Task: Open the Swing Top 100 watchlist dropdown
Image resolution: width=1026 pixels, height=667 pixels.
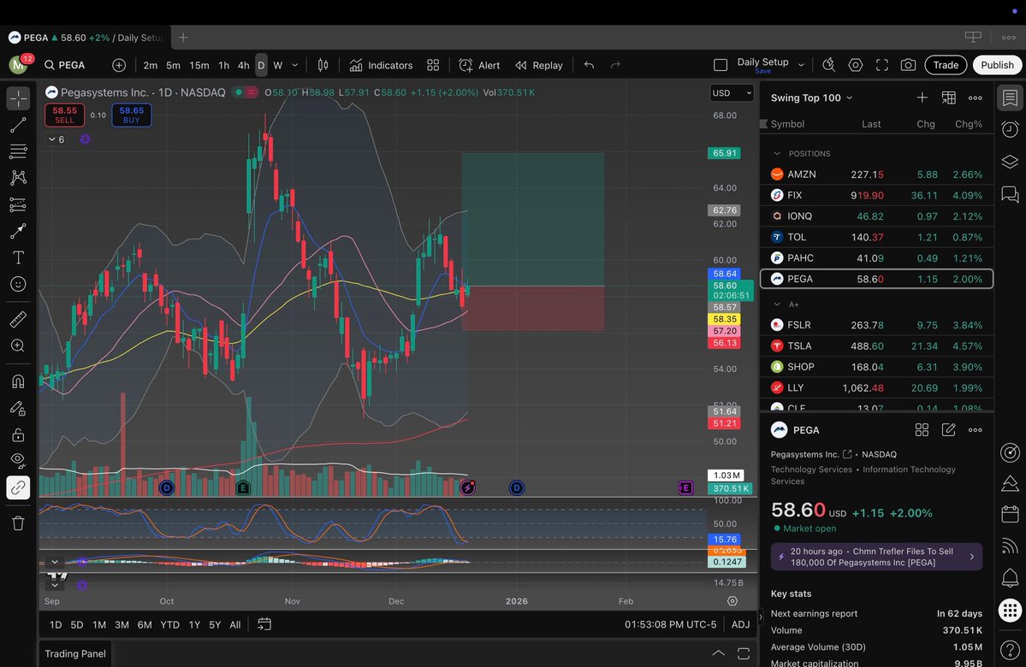Action: coord(811,97)
